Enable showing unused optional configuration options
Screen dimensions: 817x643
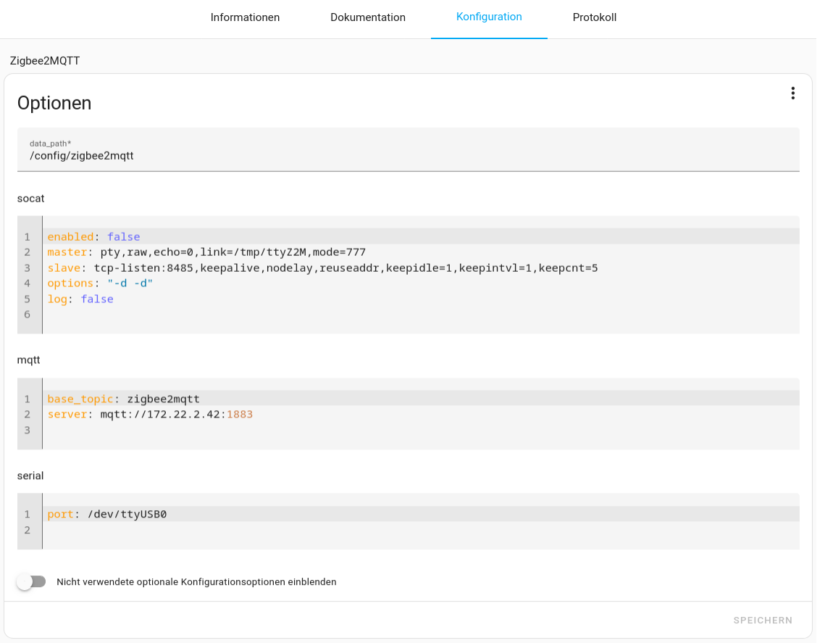pyautogui.click(x=31, y=581)
